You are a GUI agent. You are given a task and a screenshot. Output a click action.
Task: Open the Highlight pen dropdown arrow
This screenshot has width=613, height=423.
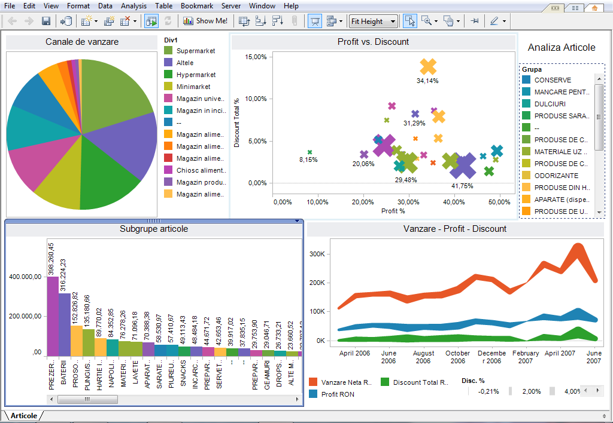pos(504,22)
